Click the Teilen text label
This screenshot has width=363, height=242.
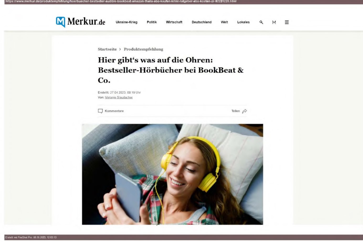(x=235, y=111)
